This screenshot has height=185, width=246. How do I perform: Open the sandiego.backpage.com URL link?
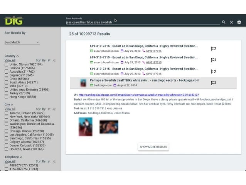pos(139,95)
